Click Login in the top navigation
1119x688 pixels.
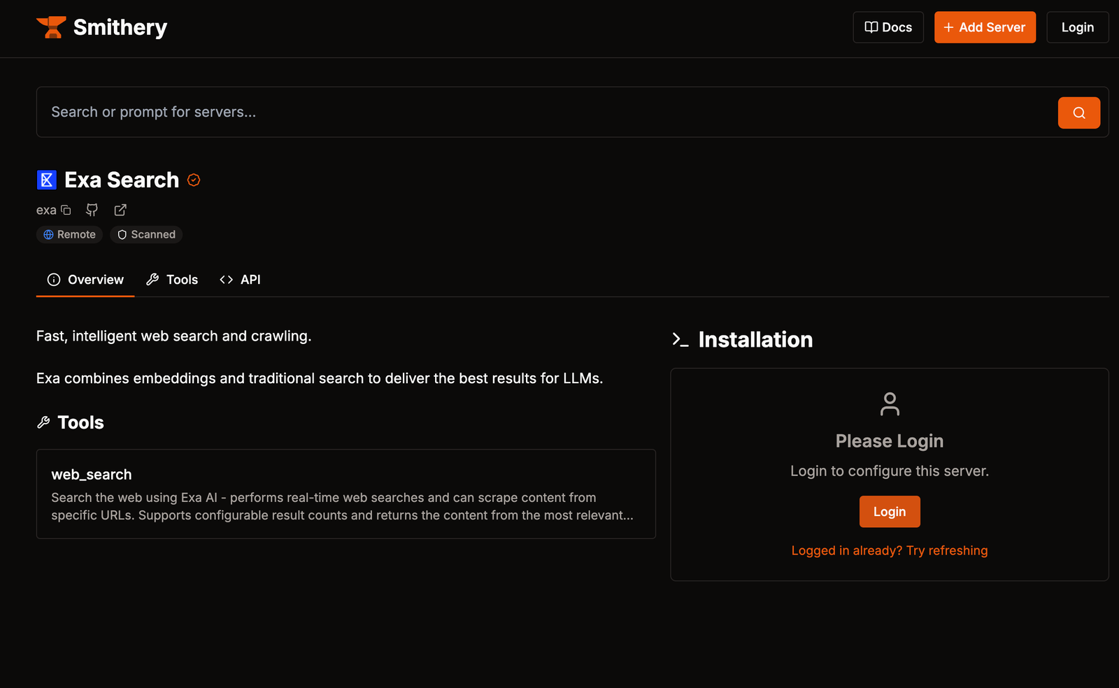point(1077,27)
